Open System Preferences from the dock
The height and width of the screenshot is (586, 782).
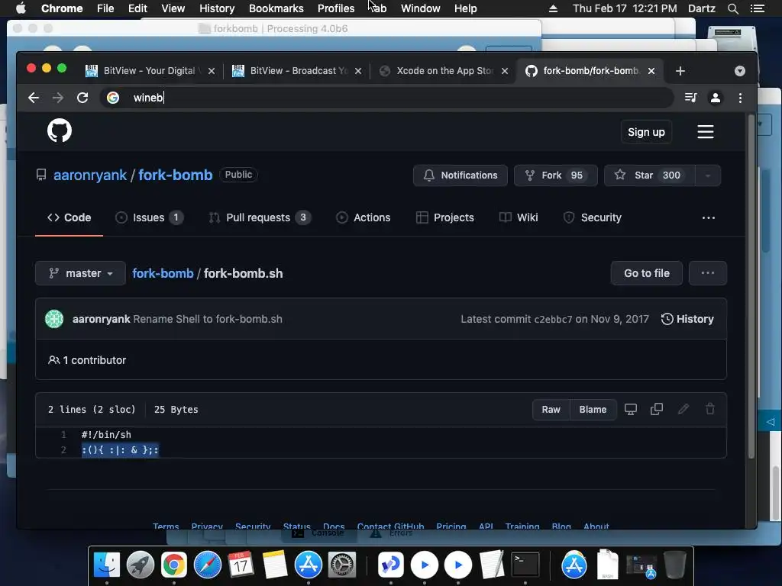tap(342, 565)
